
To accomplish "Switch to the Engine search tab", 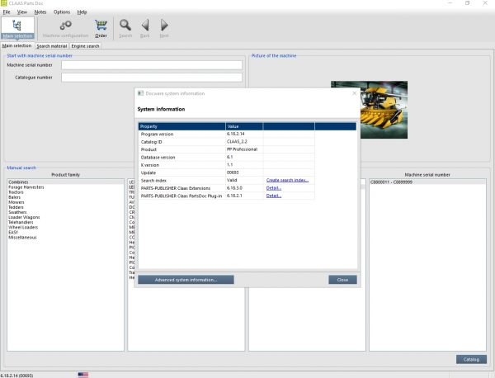I will pos(86,46).
